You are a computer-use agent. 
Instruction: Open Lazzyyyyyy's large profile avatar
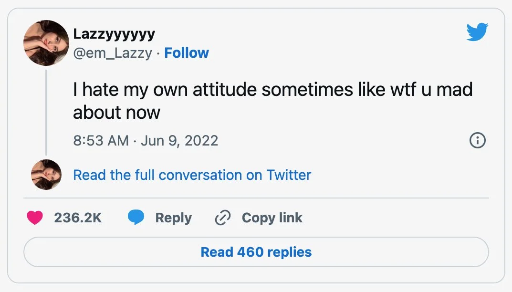tap(46, 43)
